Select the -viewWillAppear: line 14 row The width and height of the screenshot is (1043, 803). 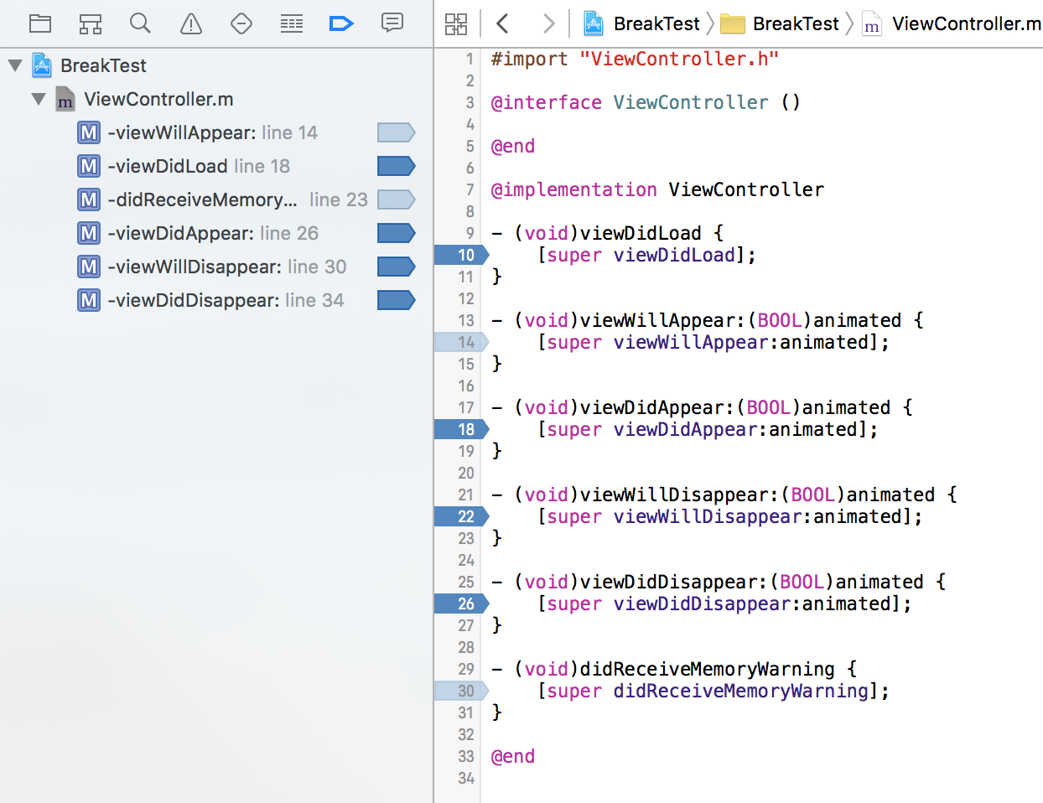click(216, 132)
